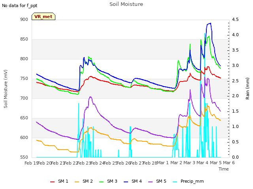The height and width of the screenshot is (189, 253).
Task: Toggle the SM 1 legend label
Action: coord(63,181)
